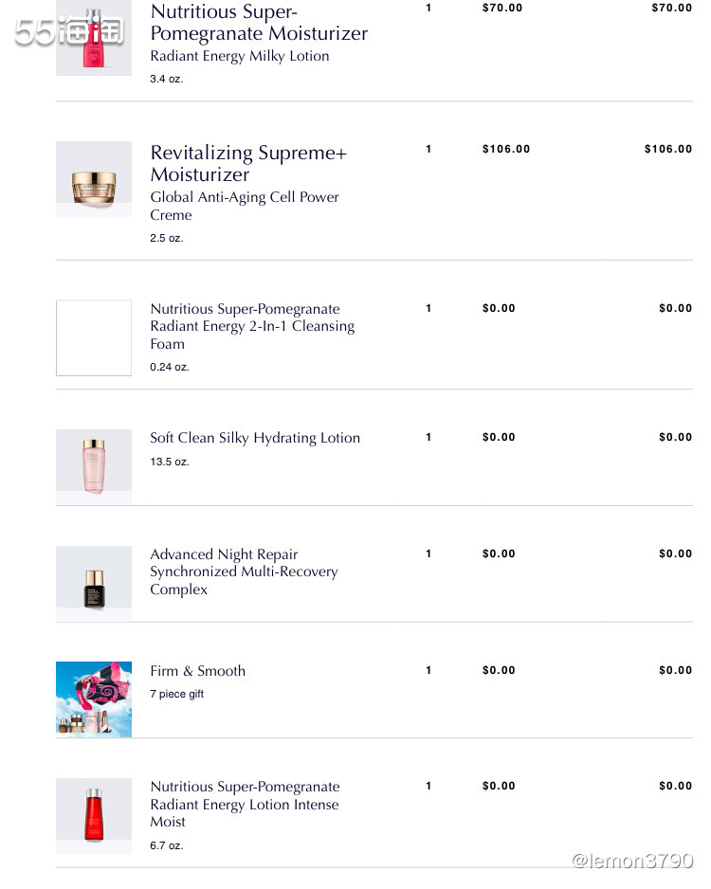Click the $70.00 total for Pomegranate Moisturizer

pos(671,8)
